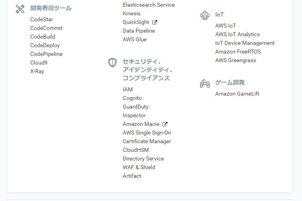Click the developer tools wrench icon
Screen dimensions: 302x201
pyautogui.click(x=20, y=9)
